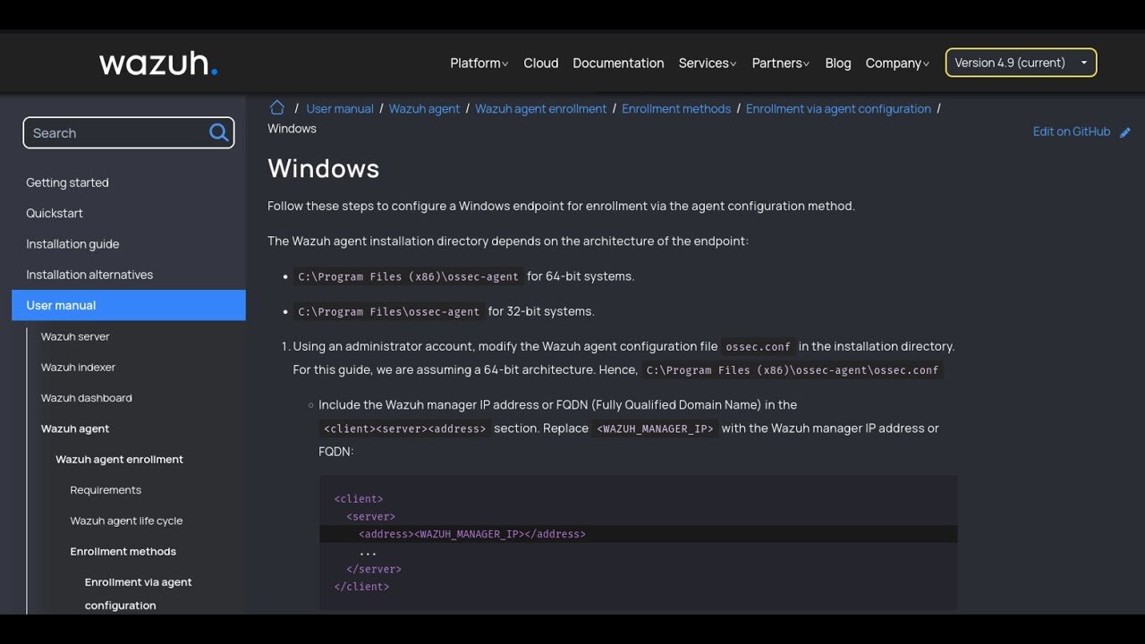This screenshot has width=1145, height=644.
Task: Expand the Services menu
Action: pyautogui.click(x=708, y=63)
